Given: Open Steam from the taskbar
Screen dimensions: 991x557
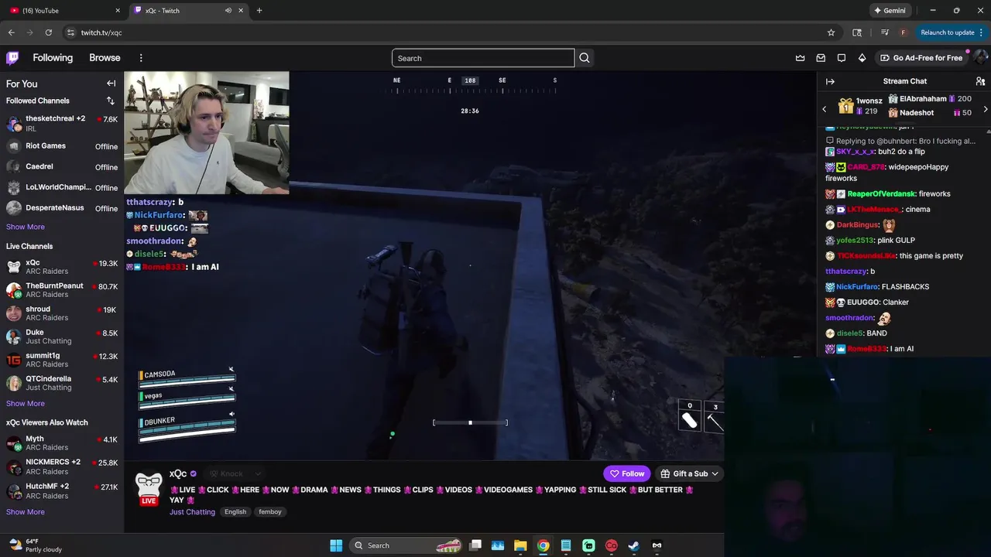Looking at the screenshot, I should (633, 545).
